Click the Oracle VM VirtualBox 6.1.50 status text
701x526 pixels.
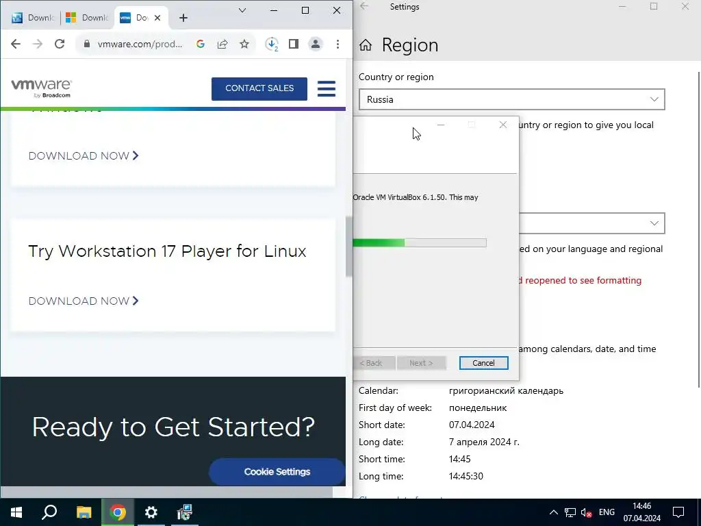(x=416, y=197)
